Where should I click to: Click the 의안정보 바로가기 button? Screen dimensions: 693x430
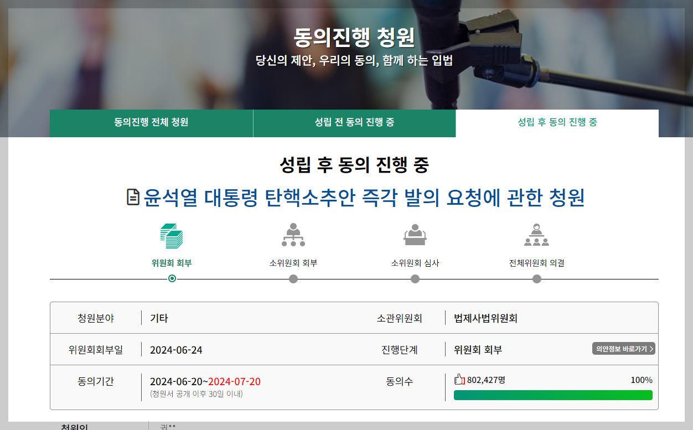pyautogui.click(x=622, y=349)
